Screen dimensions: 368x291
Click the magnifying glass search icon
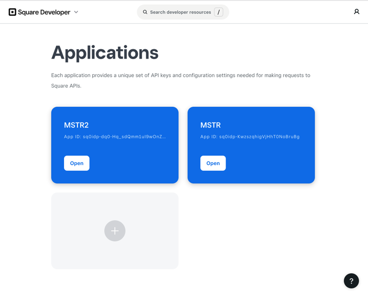tap(145, 12)
